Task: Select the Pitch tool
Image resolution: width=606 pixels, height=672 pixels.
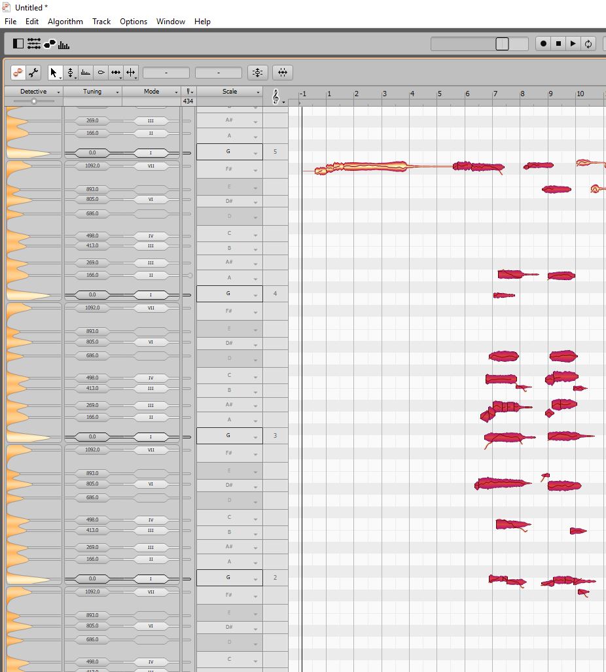Action: coord(70,73)
